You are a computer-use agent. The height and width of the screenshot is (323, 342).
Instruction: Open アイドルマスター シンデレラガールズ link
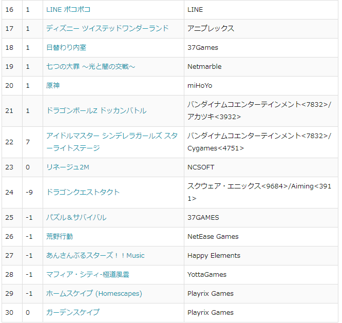point(112,142)
